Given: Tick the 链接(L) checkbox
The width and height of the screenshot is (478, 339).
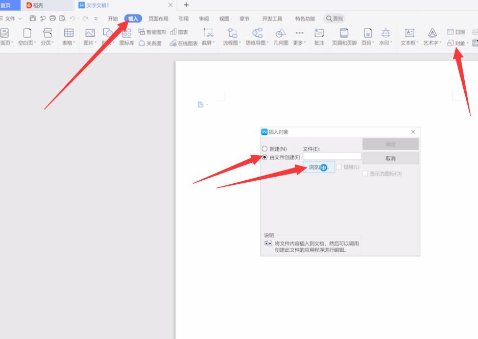Looking at the screenshot, I should 339,167.
